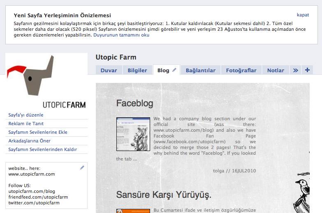Viewport: 322px width, 213px height.
Task: Click the 'tolga // 16JUL2010' byline
Action: click(x=234, y=171)
